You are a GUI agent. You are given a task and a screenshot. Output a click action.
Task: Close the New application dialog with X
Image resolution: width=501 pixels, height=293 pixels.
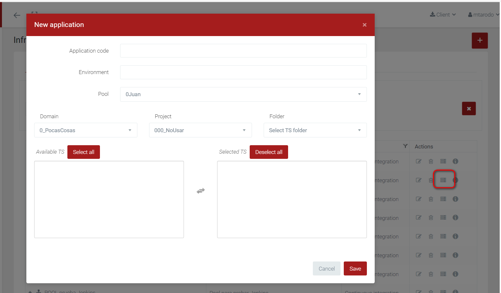click(x=364, y=25)
